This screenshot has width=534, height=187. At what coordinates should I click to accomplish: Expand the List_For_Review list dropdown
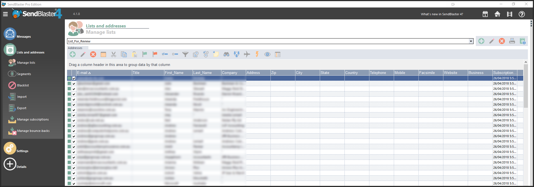click(x=471, y=41)
